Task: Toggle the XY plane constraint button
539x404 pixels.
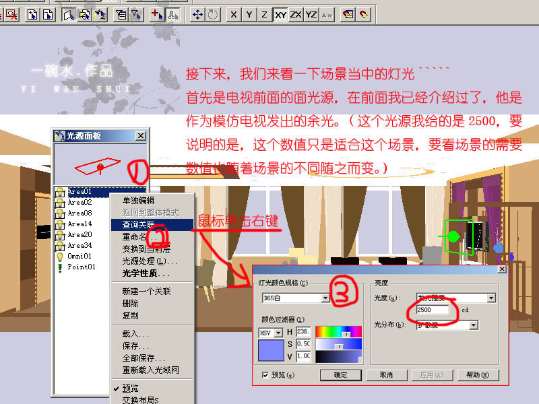Action: pos(280,15)
